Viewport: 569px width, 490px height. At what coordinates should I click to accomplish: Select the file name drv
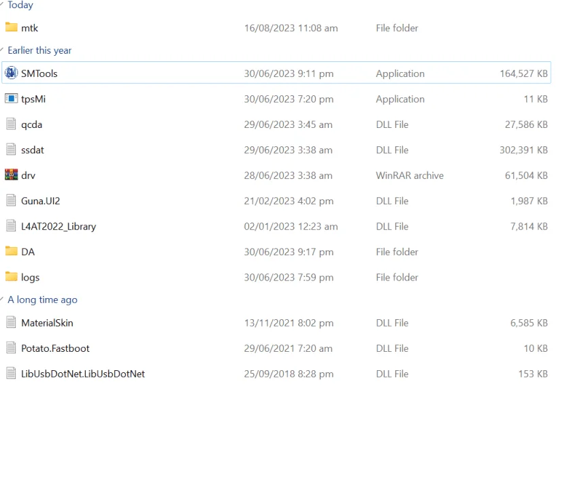[28, 176]
